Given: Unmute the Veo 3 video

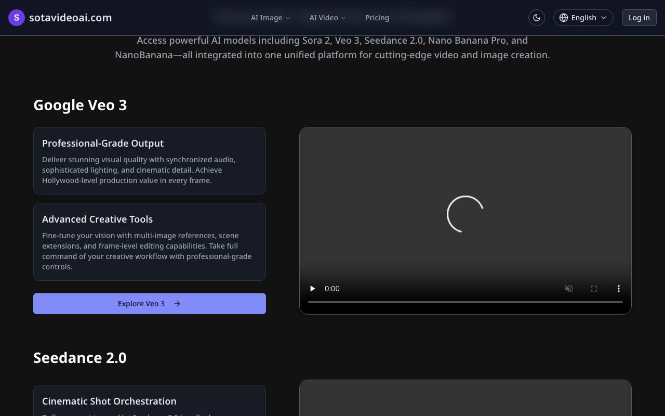Looking at the screenshot, I should 569,289.
